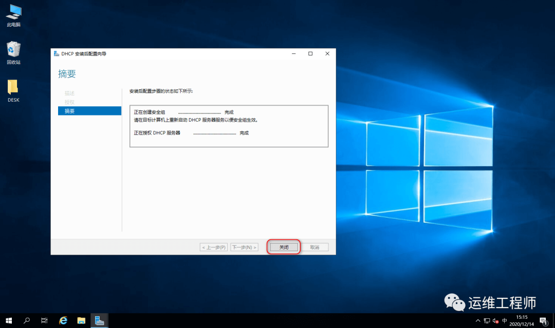Minimize the DHCP wizard window
The height and width of the screenshot is (328, 555).
pyautogui.click(x=294, y=54)
